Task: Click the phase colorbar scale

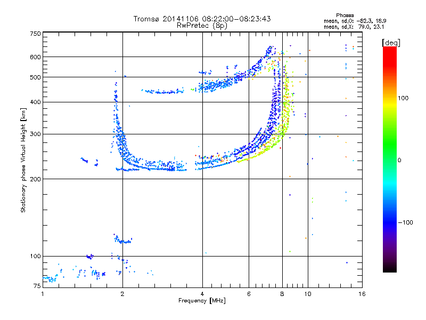Action: (390, 159)
